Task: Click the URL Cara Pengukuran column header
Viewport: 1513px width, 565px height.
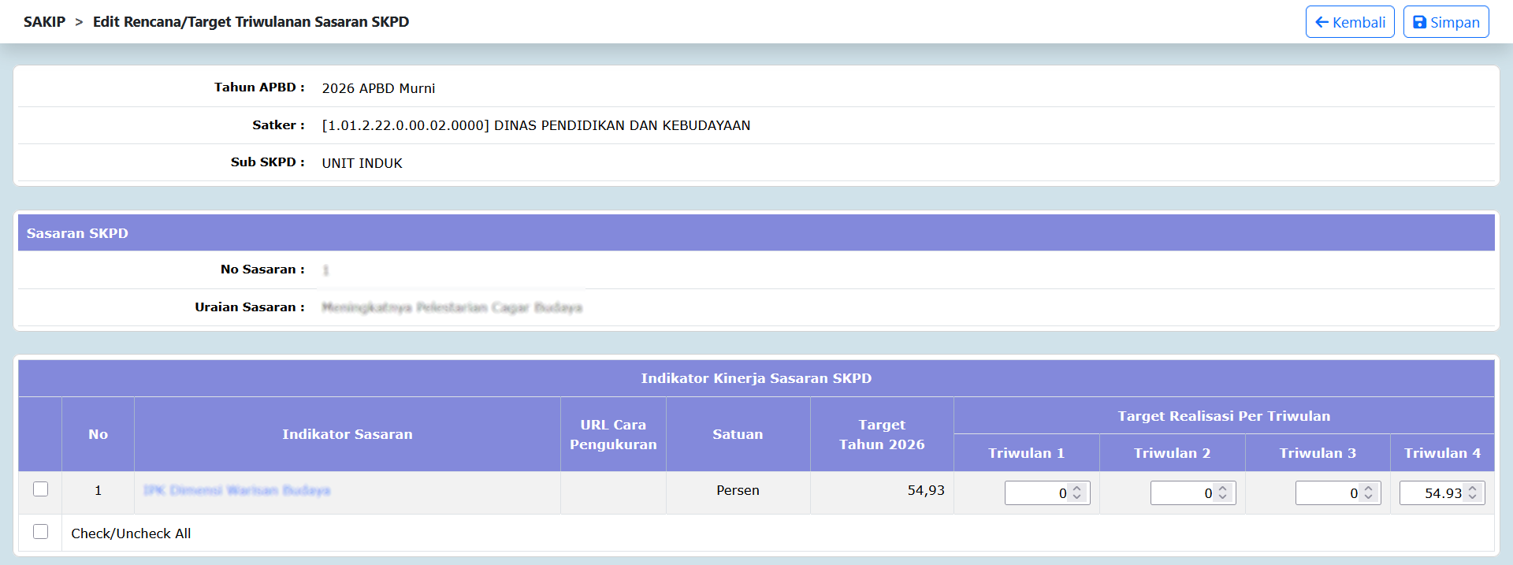Action: [x=613, y=434]
